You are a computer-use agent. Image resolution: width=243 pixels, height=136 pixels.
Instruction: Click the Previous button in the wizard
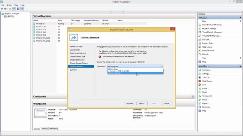129,104
